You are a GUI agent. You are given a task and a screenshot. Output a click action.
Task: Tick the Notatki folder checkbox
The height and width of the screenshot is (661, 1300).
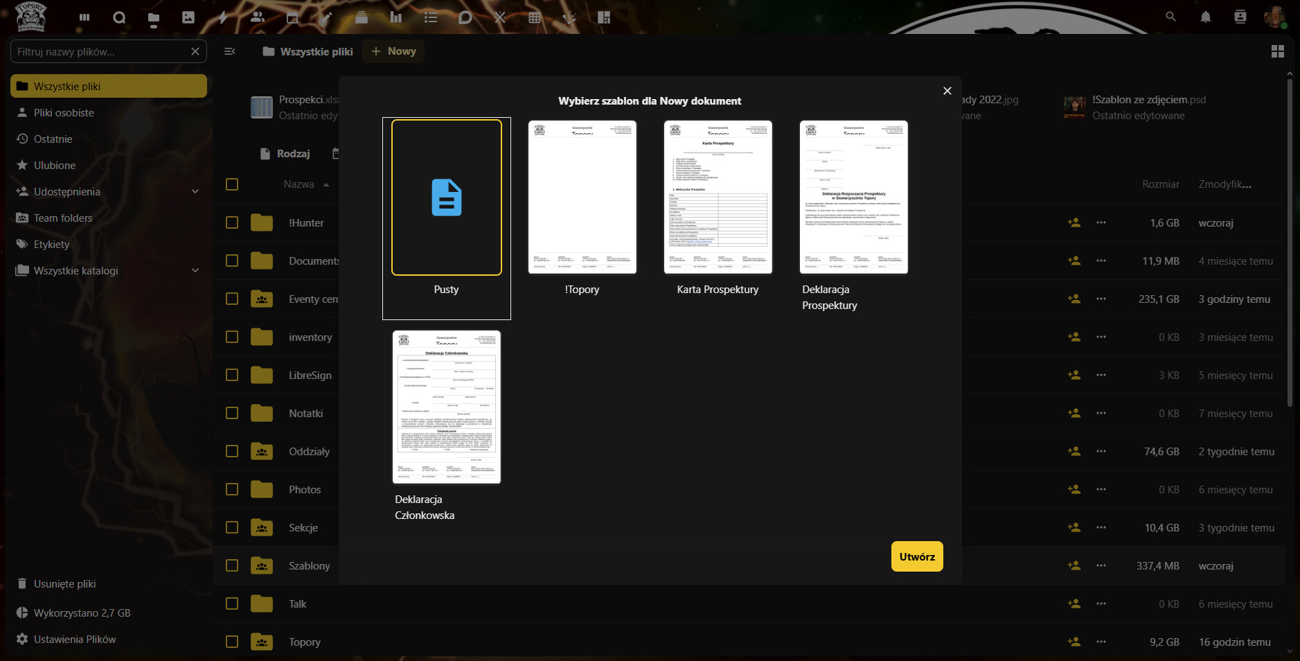(232, 414)
